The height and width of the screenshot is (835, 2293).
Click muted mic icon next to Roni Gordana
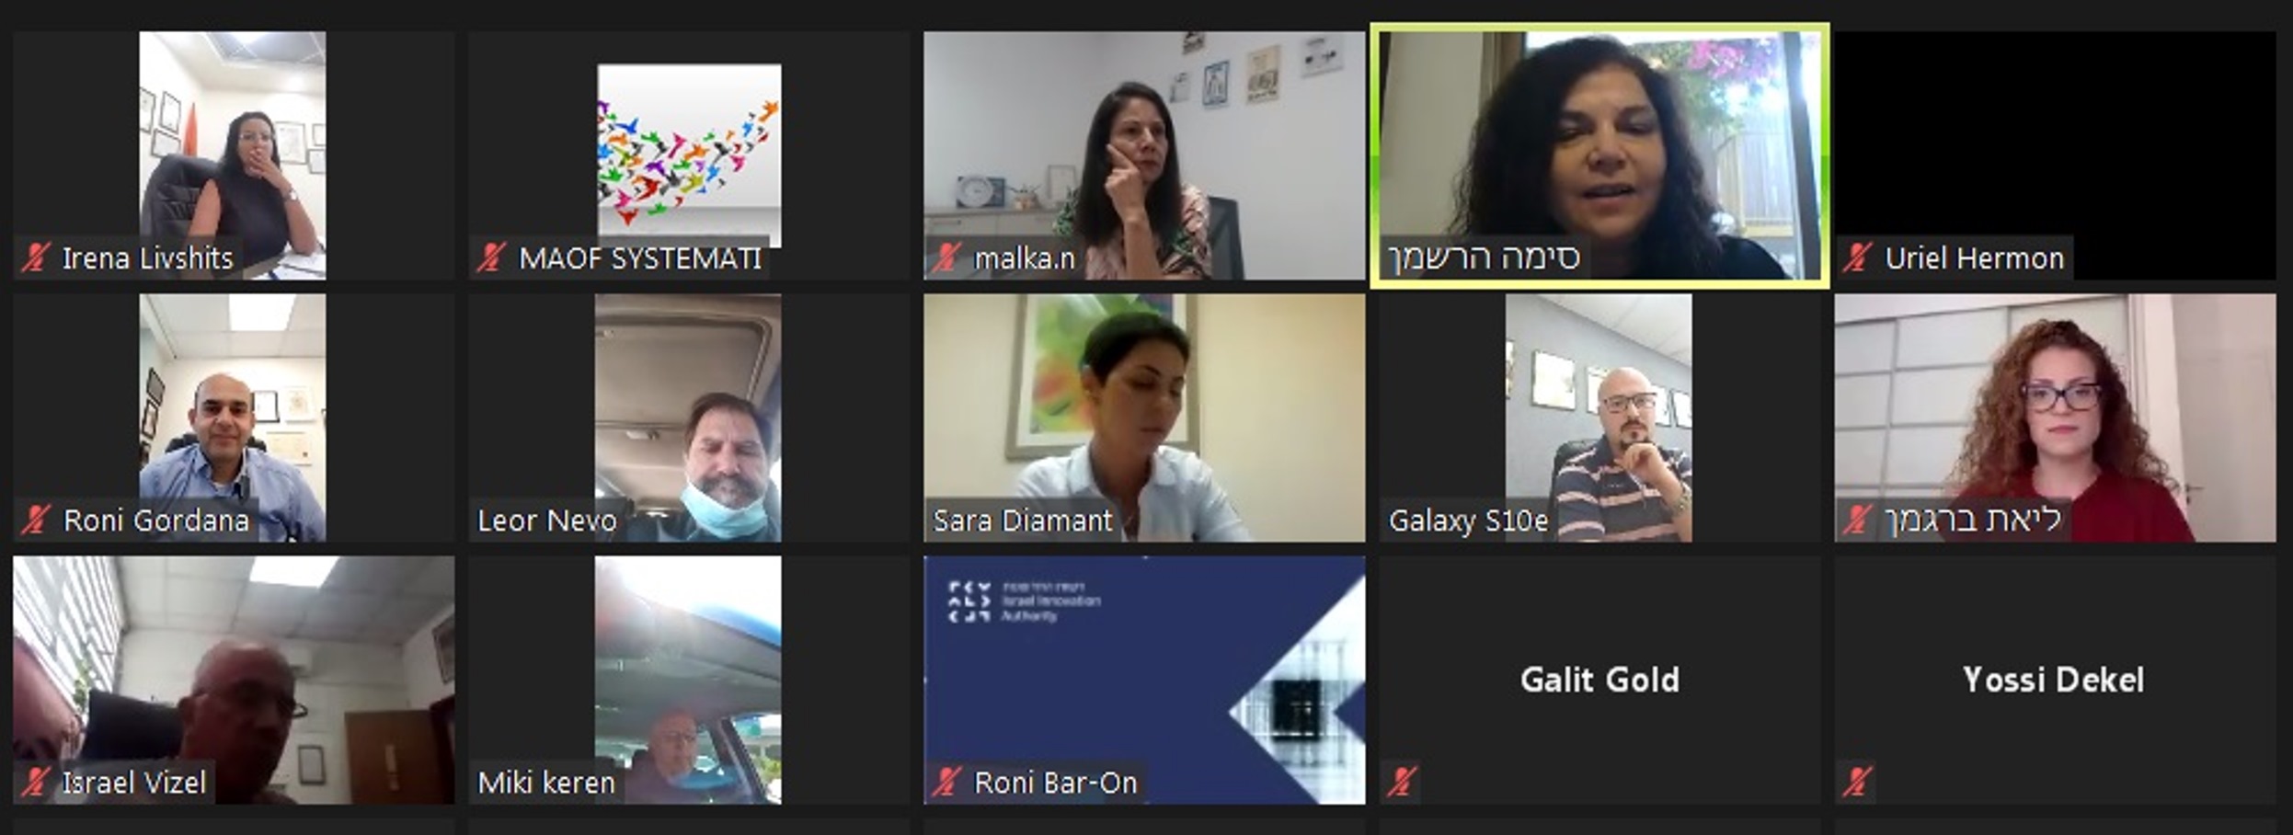pos(36,520)
